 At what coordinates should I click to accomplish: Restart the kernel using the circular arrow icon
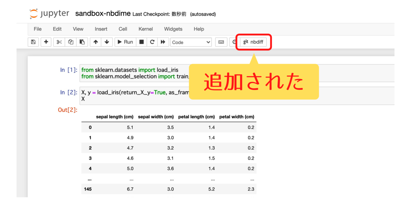pyautogui.click(x=152, y=42)
